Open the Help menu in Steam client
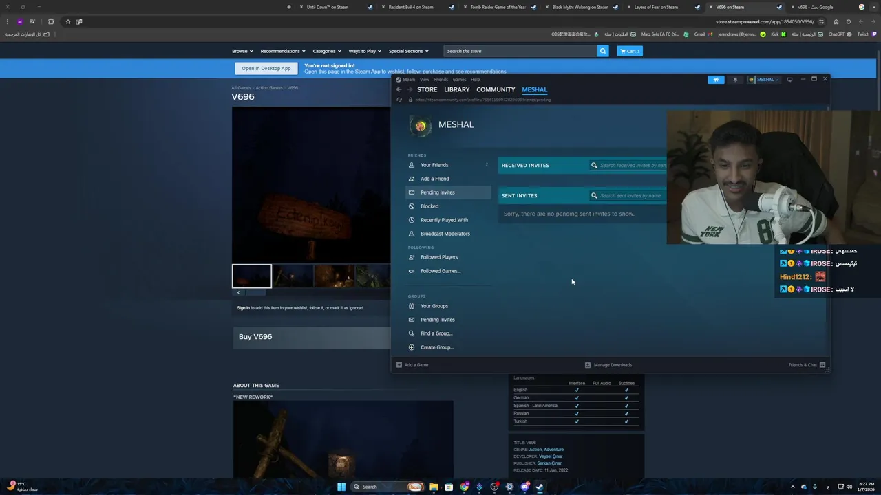 475,80
